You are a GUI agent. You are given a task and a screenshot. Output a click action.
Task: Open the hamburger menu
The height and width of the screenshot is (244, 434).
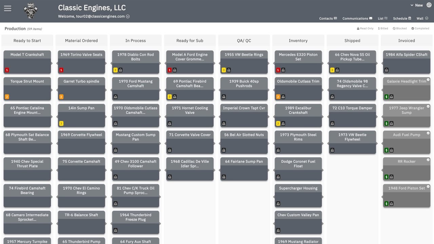click(x=7, y=9)
